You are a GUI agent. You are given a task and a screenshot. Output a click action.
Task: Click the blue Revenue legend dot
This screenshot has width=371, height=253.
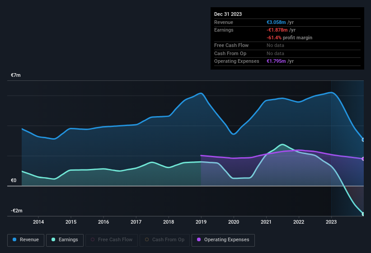pyautogui.click(x=15, y=240)
